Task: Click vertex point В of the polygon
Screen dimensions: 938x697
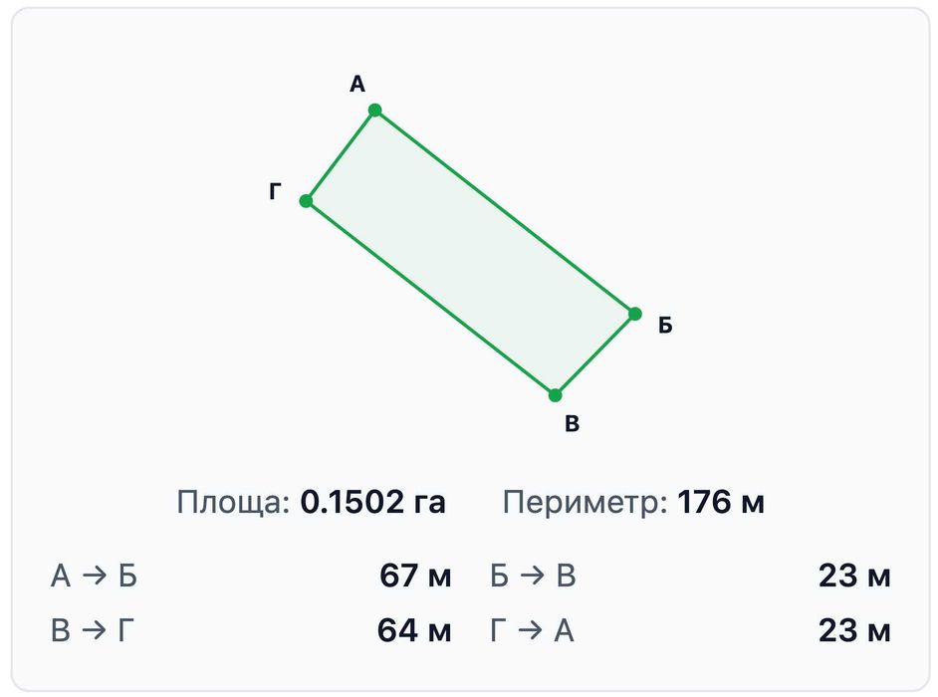Action: 556,395
